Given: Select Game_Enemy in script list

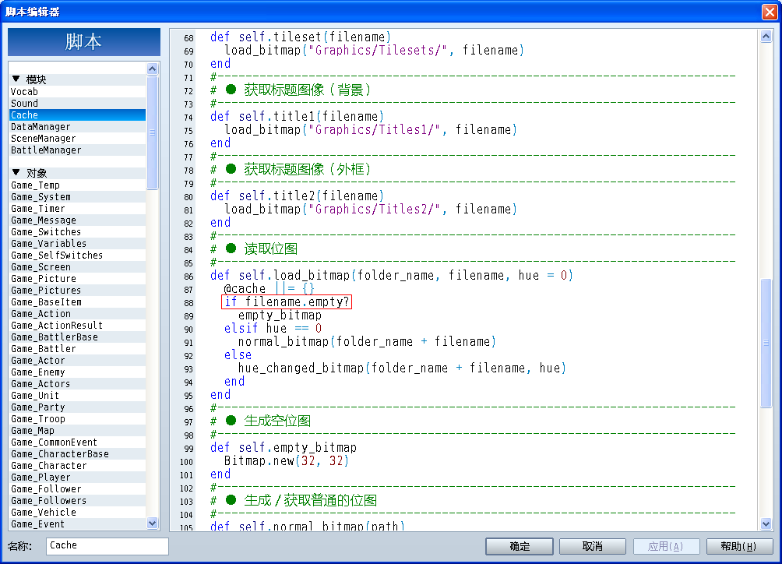Looking at the screenshot, I should click(x=77, y=372).
